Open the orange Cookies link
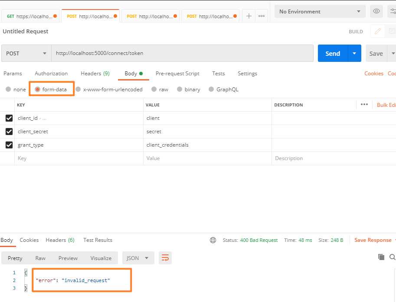Image resolution: width=396 pixels, height=302 pixels. coord(374,74)
